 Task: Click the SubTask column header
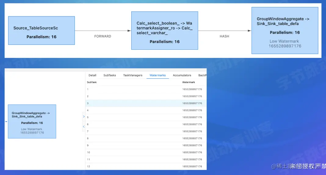(x=92, y=82)
